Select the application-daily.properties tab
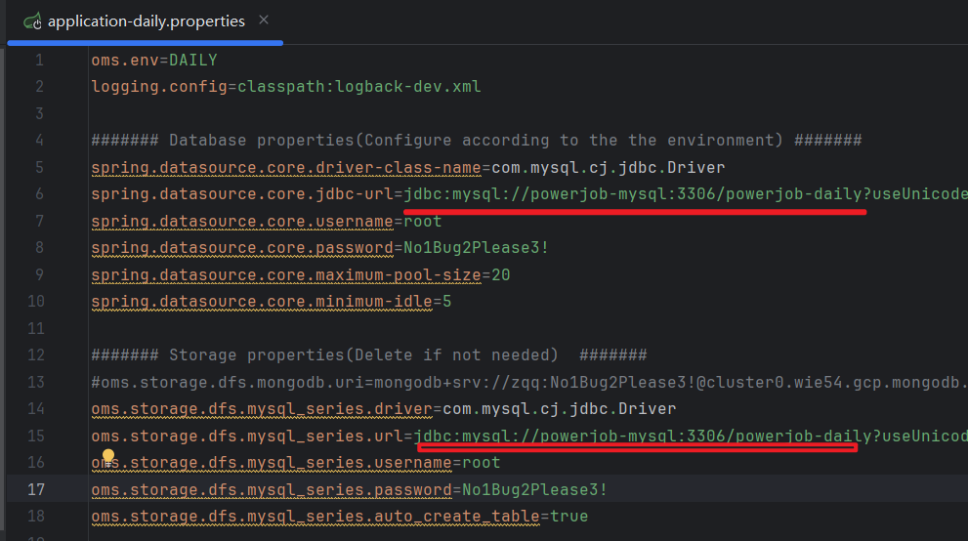The width and height of the screenshot is (968, 541). pyautogui.click(x=146, y=21)
